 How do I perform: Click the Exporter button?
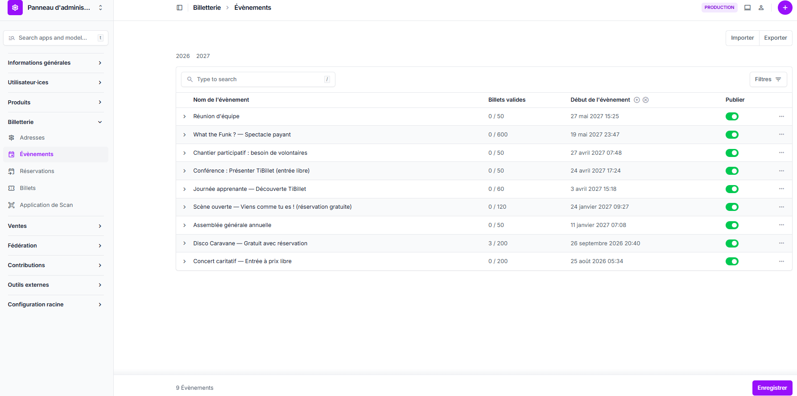point(775,38)
